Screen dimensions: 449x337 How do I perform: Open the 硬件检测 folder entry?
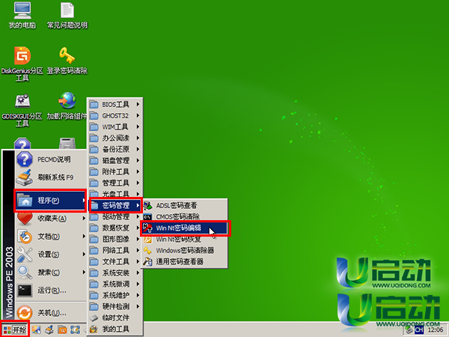(x=114, y=306)
